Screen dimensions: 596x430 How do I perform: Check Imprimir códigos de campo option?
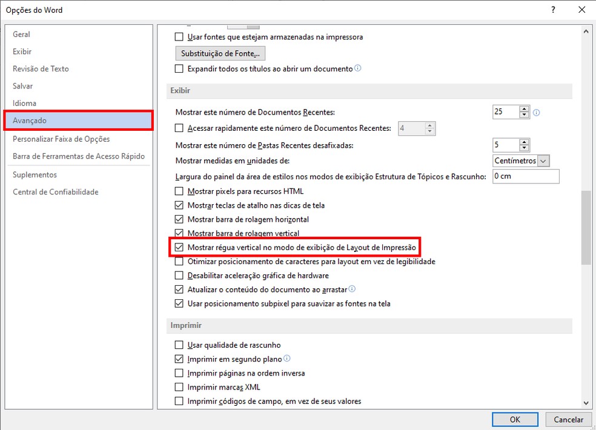[179, 401]
